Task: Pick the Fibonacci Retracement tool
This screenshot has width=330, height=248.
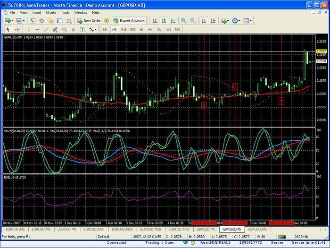Action: (x=65, y=29)
